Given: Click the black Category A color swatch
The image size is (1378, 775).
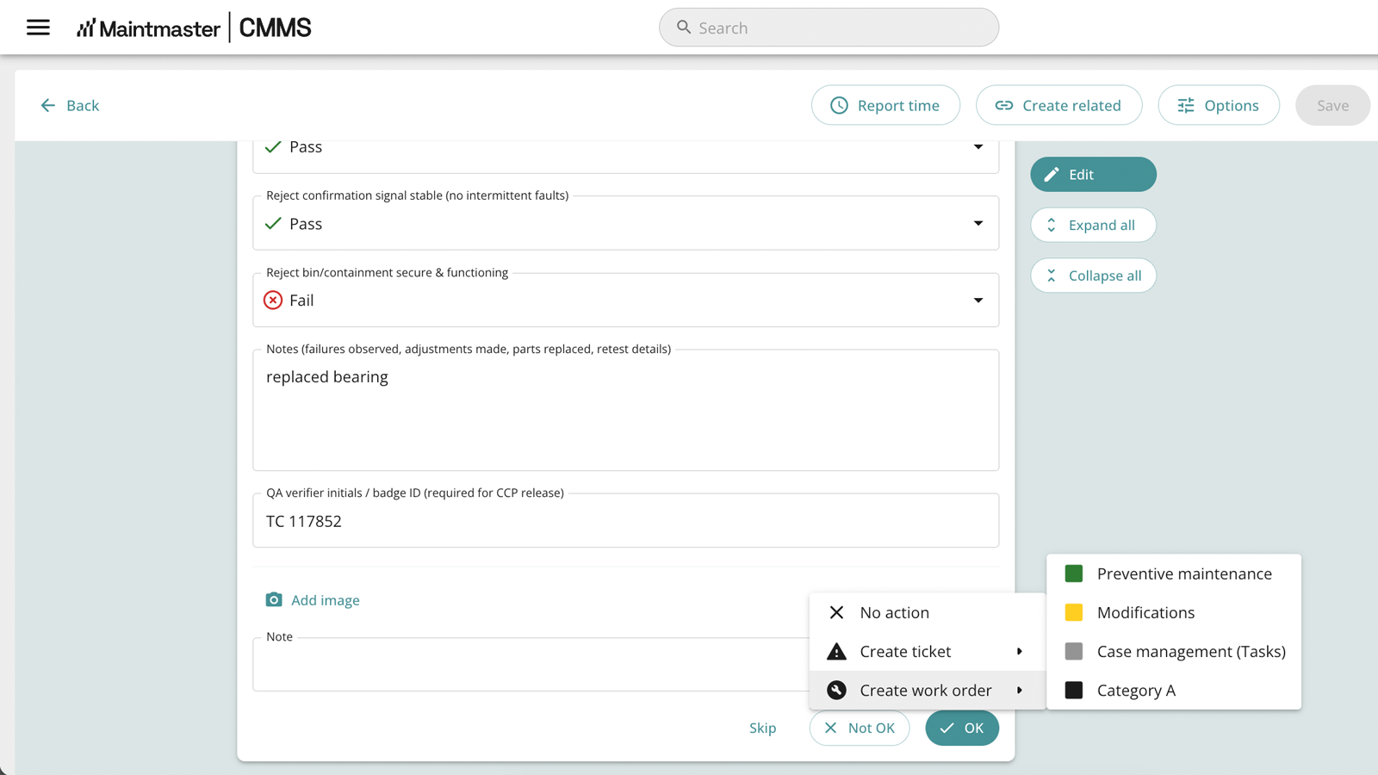Looking at the screenshot, I should [1074, 690].
